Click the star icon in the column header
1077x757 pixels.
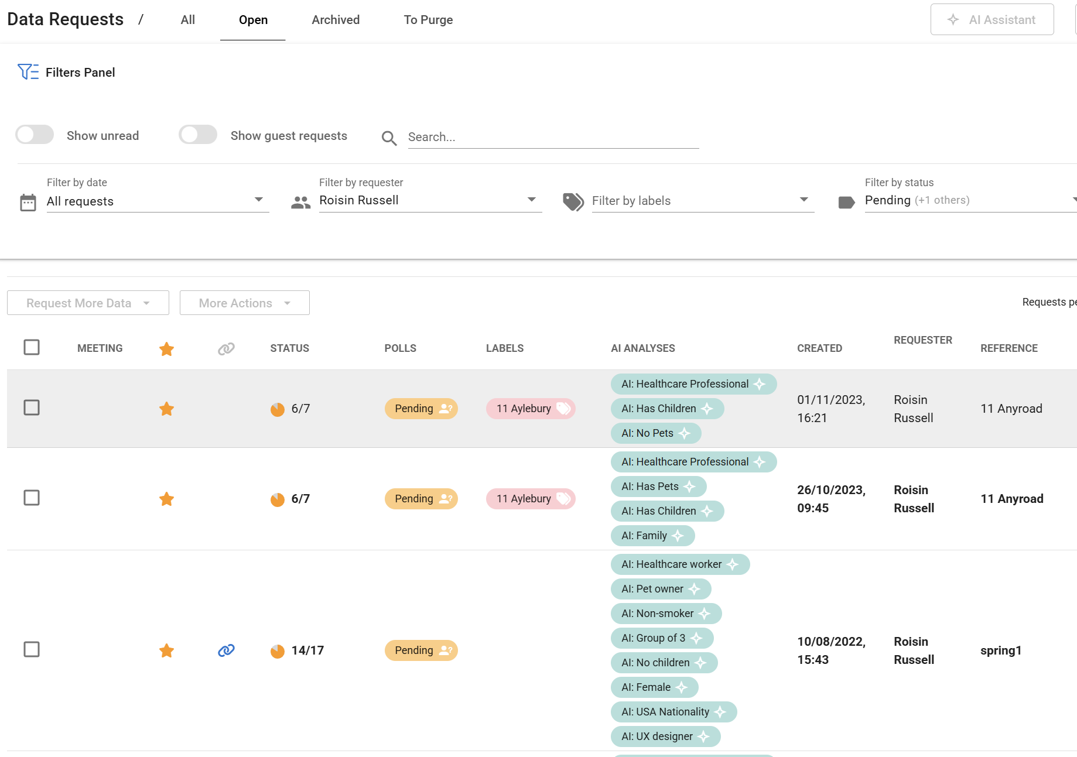[166, 349]
